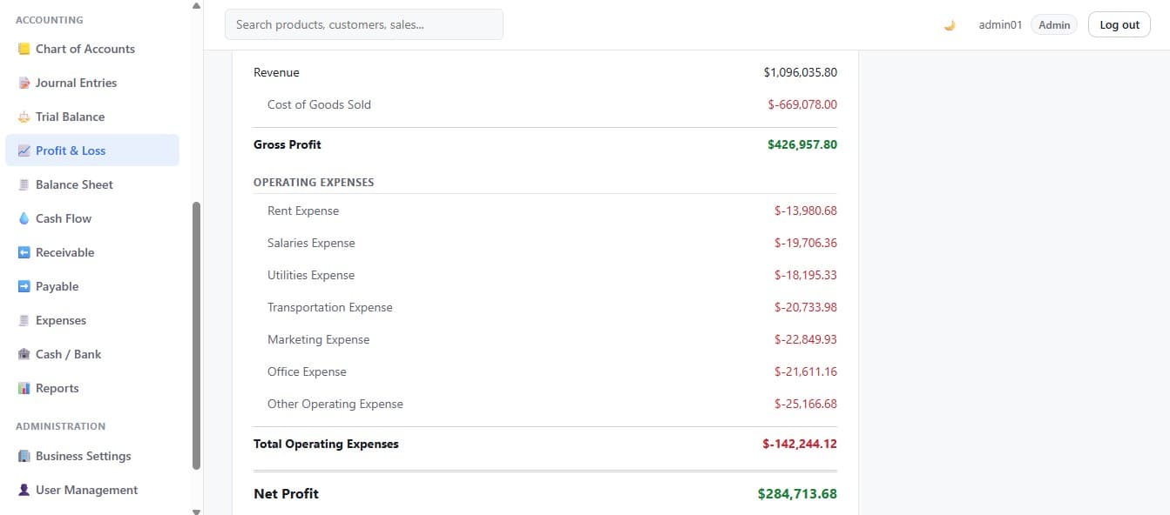Click the Receivable arrow icon
The width and height of the screenshot is (1170, 515).
(x=24, y=252)
